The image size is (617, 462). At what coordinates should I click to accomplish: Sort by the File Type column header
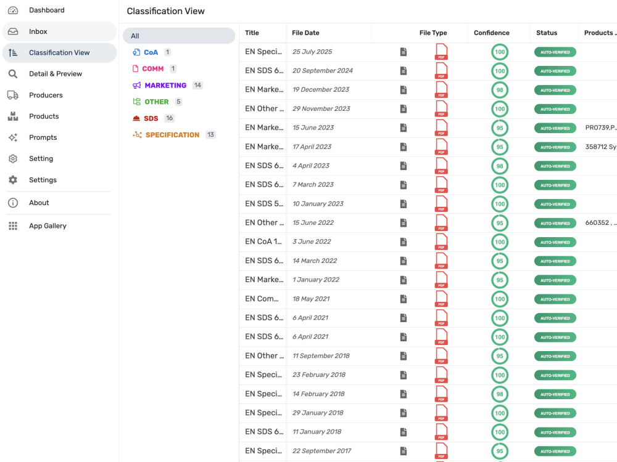click(x=433, y=33)
